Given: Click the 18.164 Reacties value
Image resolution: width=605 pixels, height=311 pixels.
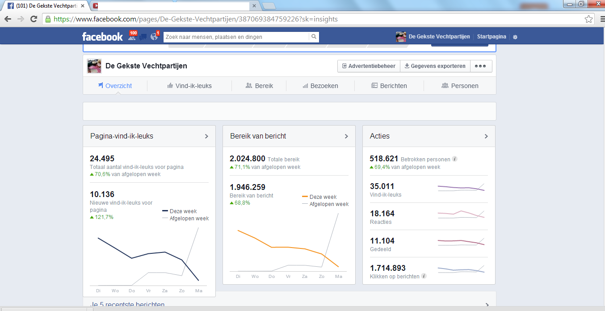Looking at the screenshot, I should (382, 214).
